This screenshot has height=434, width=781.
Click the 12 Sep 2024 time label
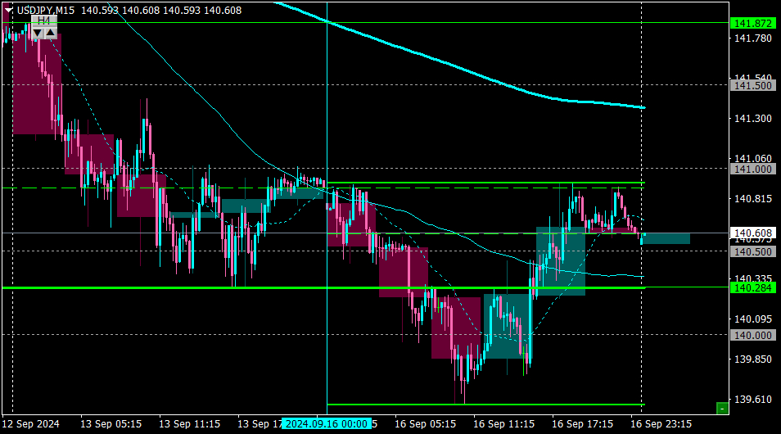[31, 424]
